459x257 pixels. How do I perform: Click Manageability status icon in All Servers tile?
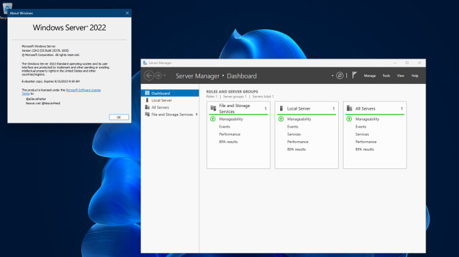[349, 119]
